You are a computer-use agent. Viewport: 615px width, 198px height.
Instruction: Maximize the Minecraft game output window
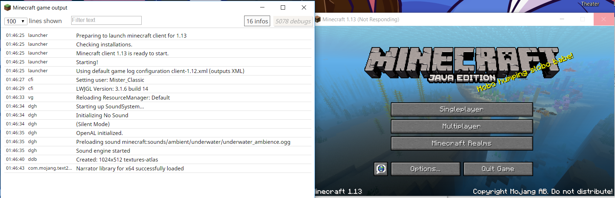283,7
